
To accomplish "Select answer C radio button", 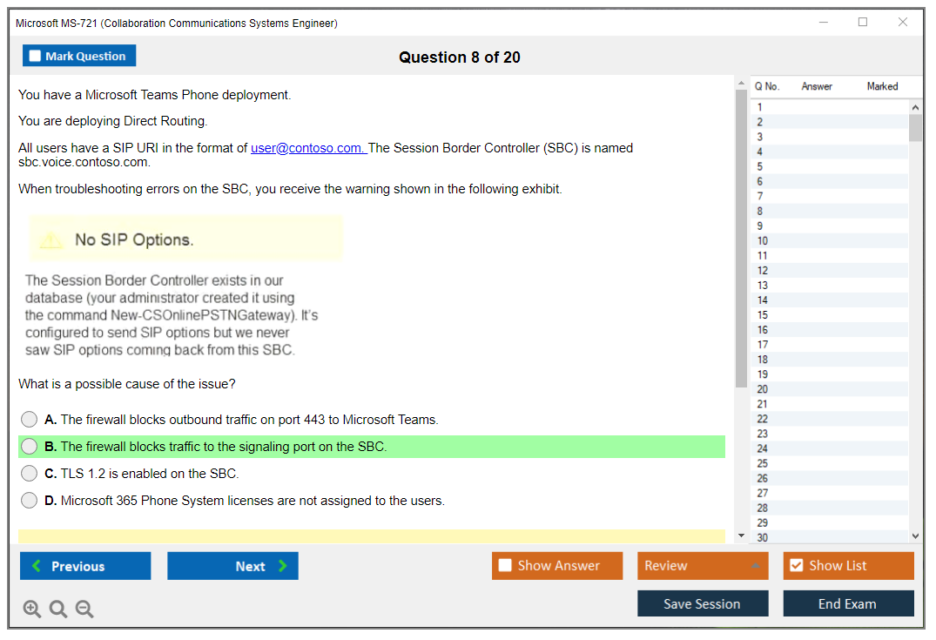I will coord(29,473).
